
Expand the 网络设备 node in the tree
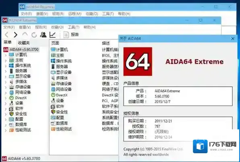pyautogui.click(x=6, y=93)
